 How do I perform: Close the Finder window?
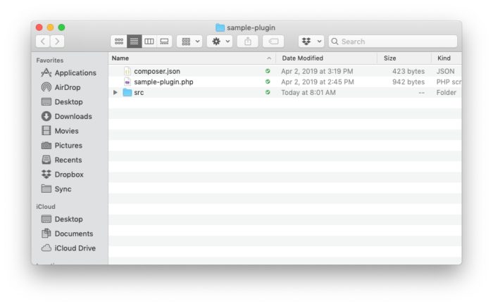(x=39, y=27)
